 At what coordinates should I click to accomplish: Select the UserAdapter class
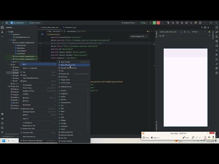[21, 51]
